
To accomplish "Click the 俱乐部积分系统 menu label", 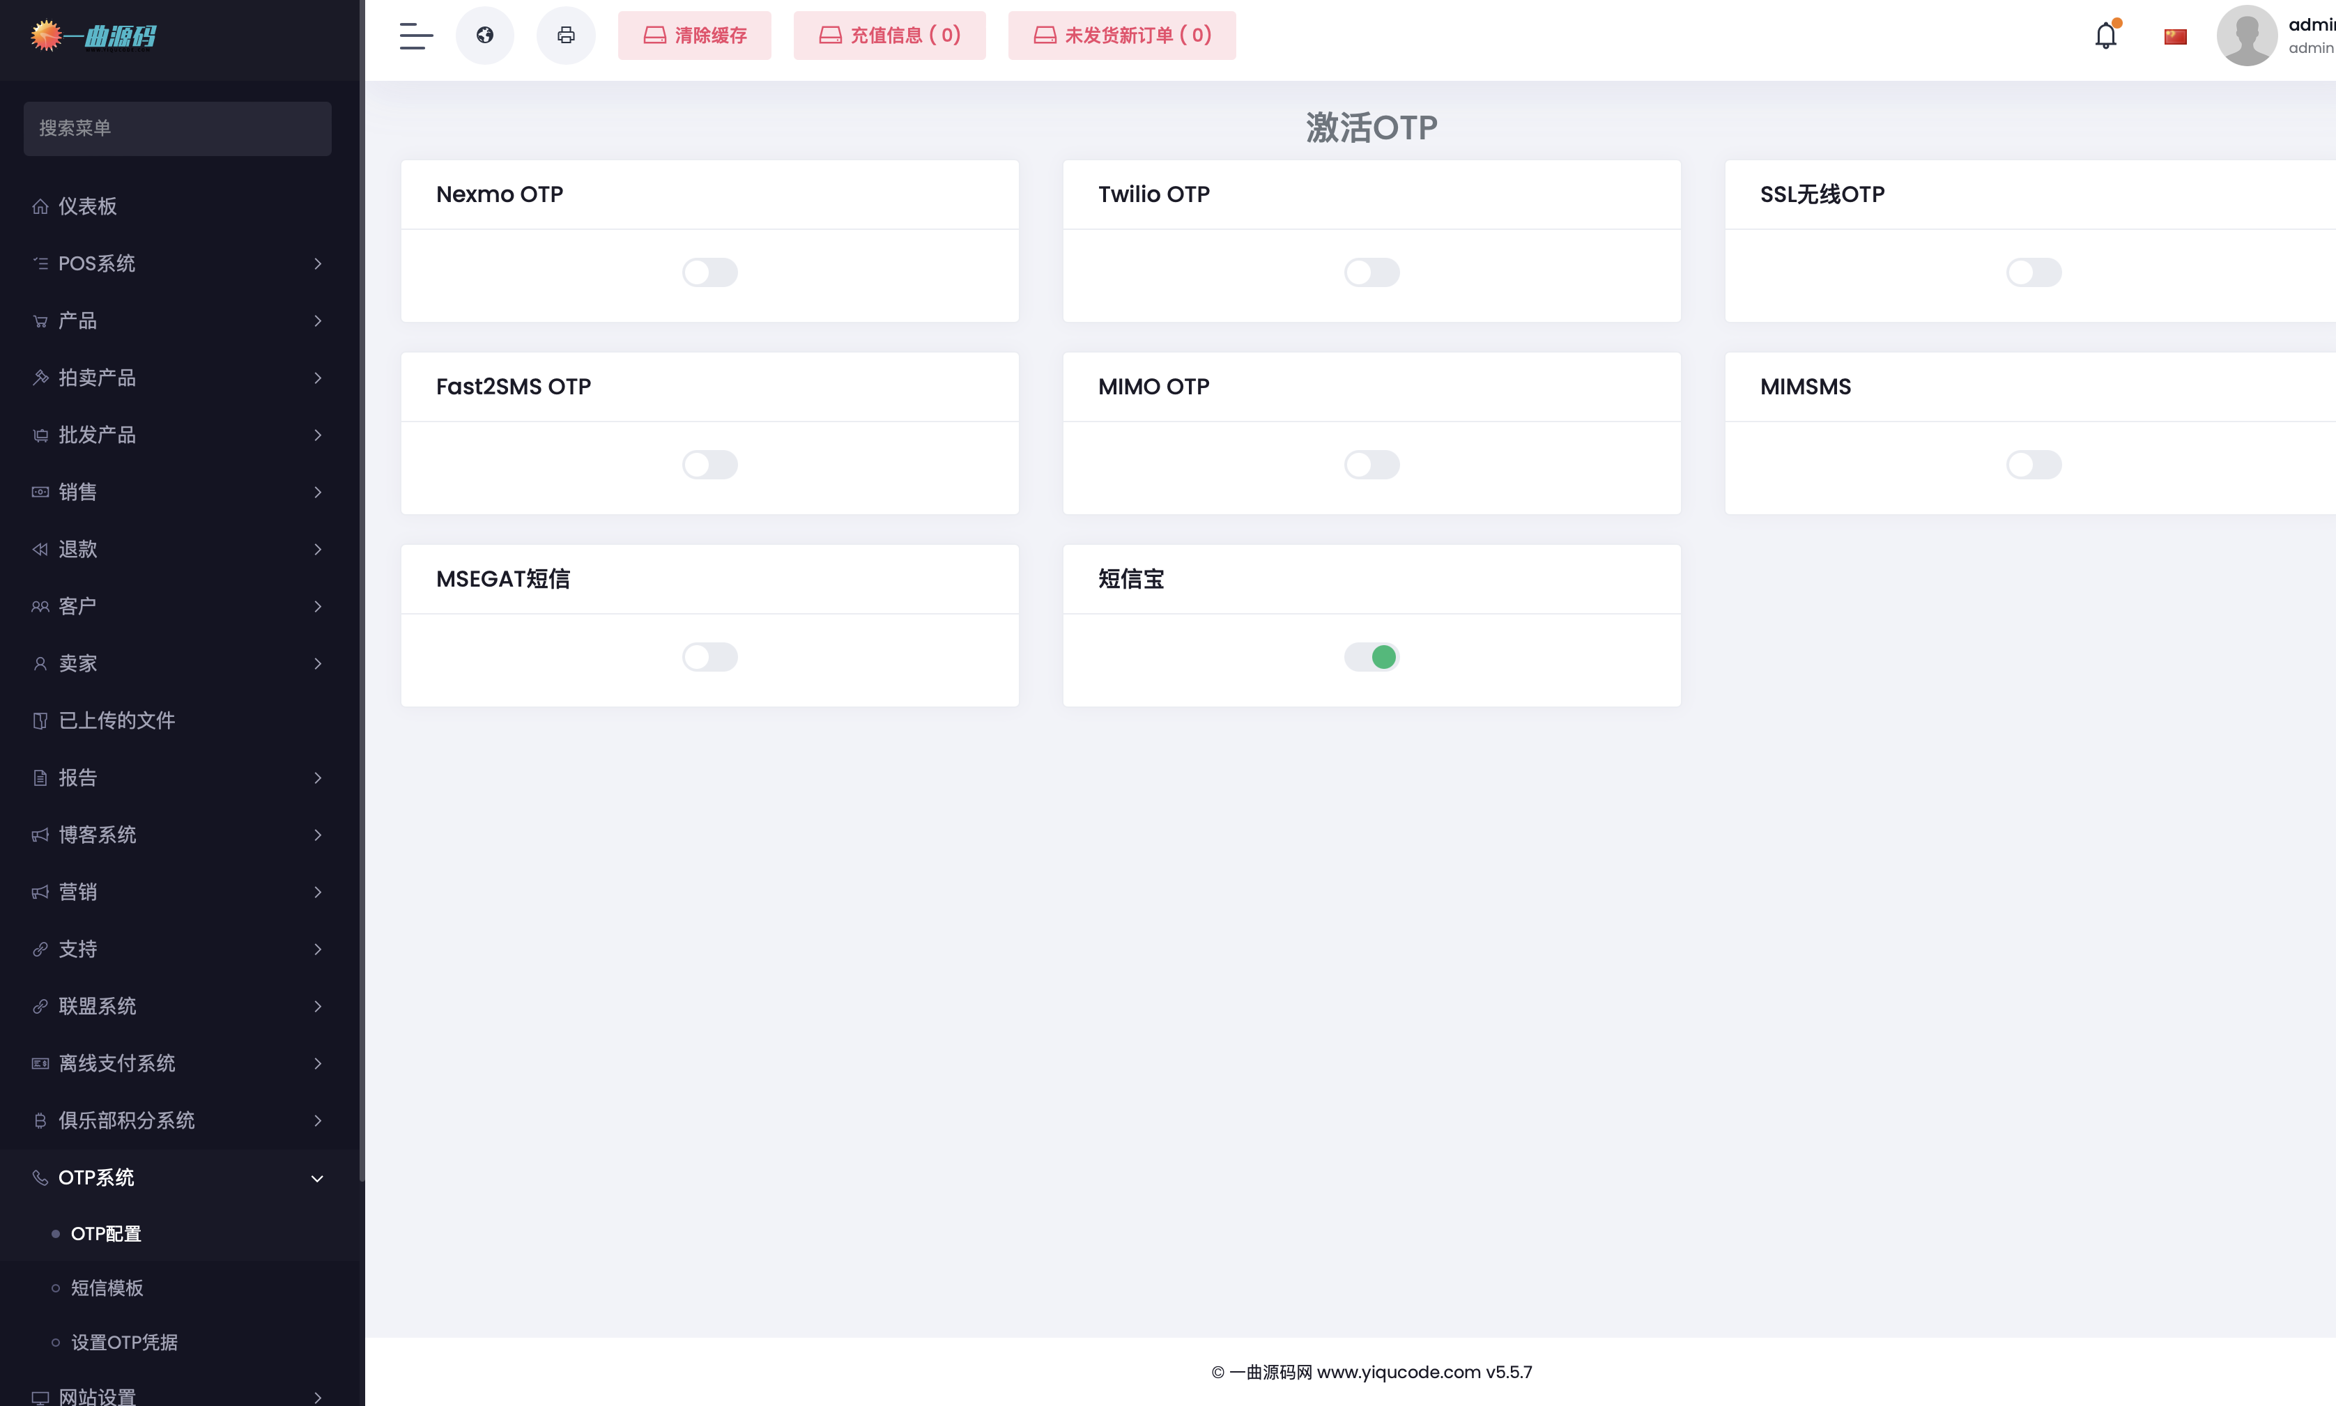I will 126,1121.
